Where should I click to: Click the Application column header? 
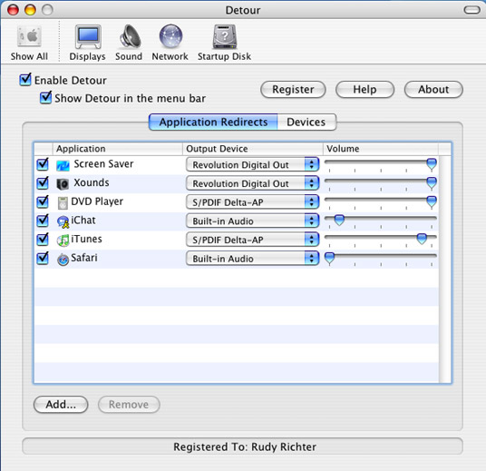[x=118, y=149]
